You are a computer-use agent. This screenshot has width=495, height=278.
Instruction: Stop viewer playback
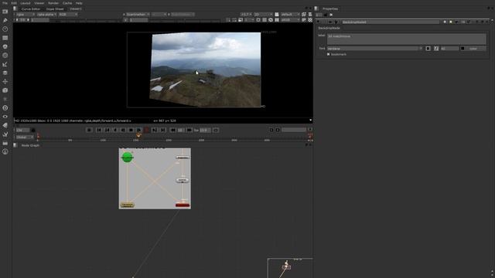(x=131, y=130)
